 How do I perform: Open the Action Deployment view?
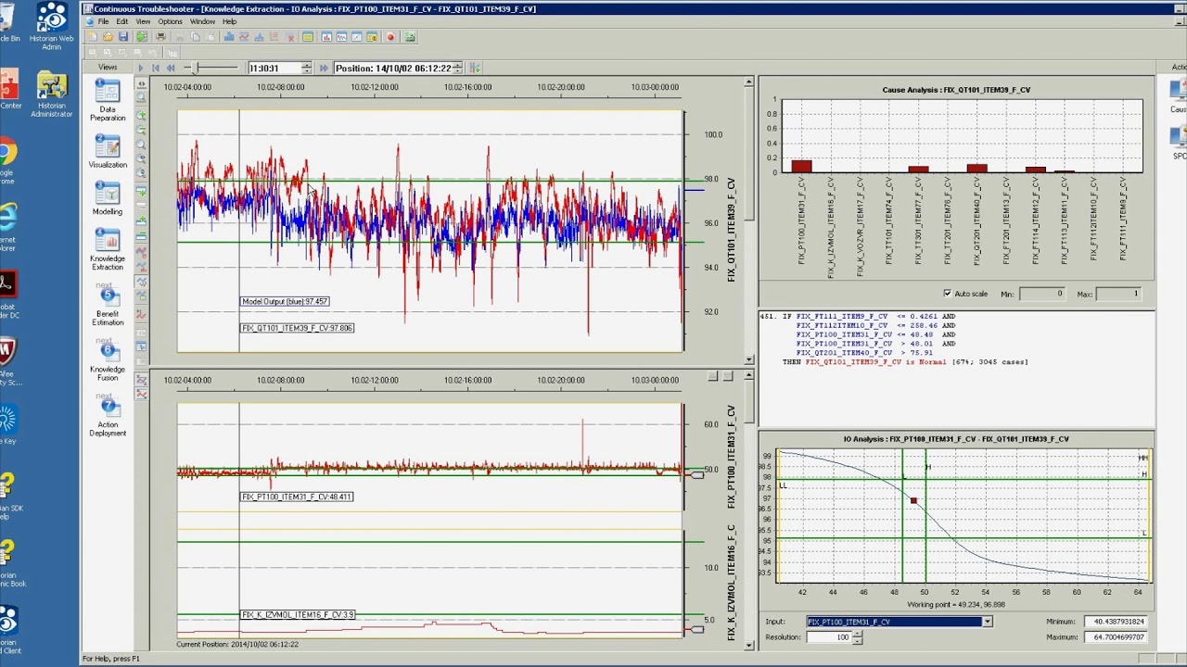point(108,408)
